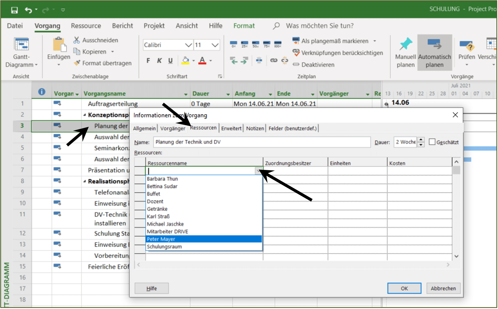The height and width of the screenshot is (309, 498).
Task: Confirm the dialog with OK
Action: click(404, 288)
